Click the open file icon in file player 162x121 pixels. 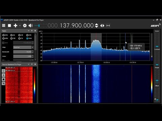3,71
